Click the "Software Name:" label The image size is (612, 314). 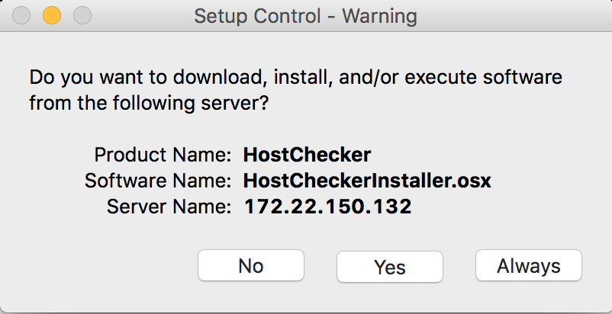(157, 181)
